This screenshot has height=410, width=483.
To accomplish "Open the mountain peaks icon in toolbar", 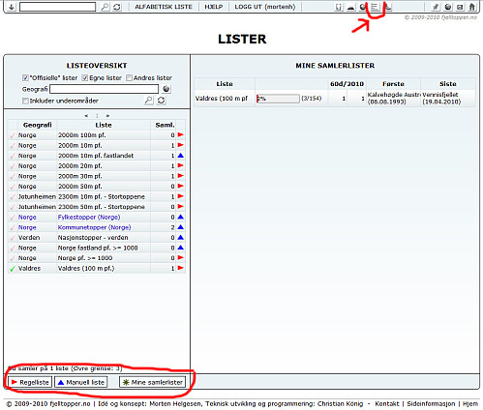I will [x=350, y=7].
